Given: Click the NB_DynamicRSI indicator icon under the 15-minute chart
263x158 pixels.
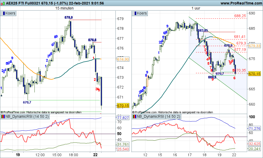Looking at the screenshot, I should click(3, 117).
